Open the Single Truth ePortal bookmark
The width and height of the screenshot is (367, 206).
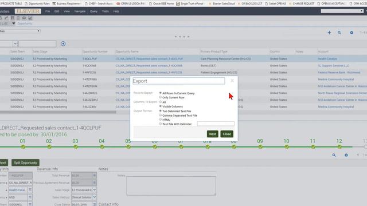pyautogui.click(x=190, y=3)
